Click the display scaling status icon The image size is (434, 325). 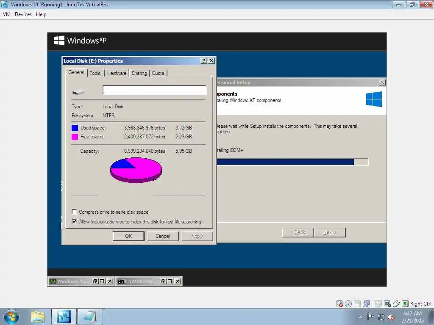[387, 304]
